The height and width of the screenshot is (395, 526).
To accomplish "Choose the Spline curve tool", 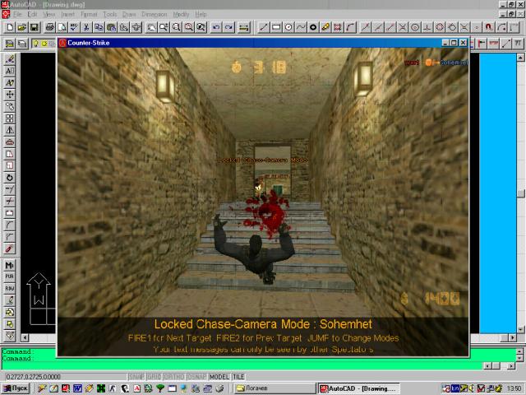I will click(301, 27).
